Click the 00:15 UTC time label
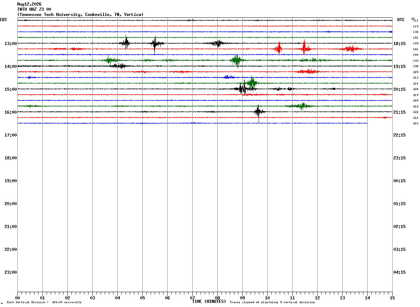 click(400, 181)
